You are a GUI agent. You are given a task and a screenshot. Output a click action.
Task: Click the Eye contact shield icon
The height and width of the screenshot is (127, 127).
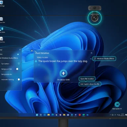(19, 64)
